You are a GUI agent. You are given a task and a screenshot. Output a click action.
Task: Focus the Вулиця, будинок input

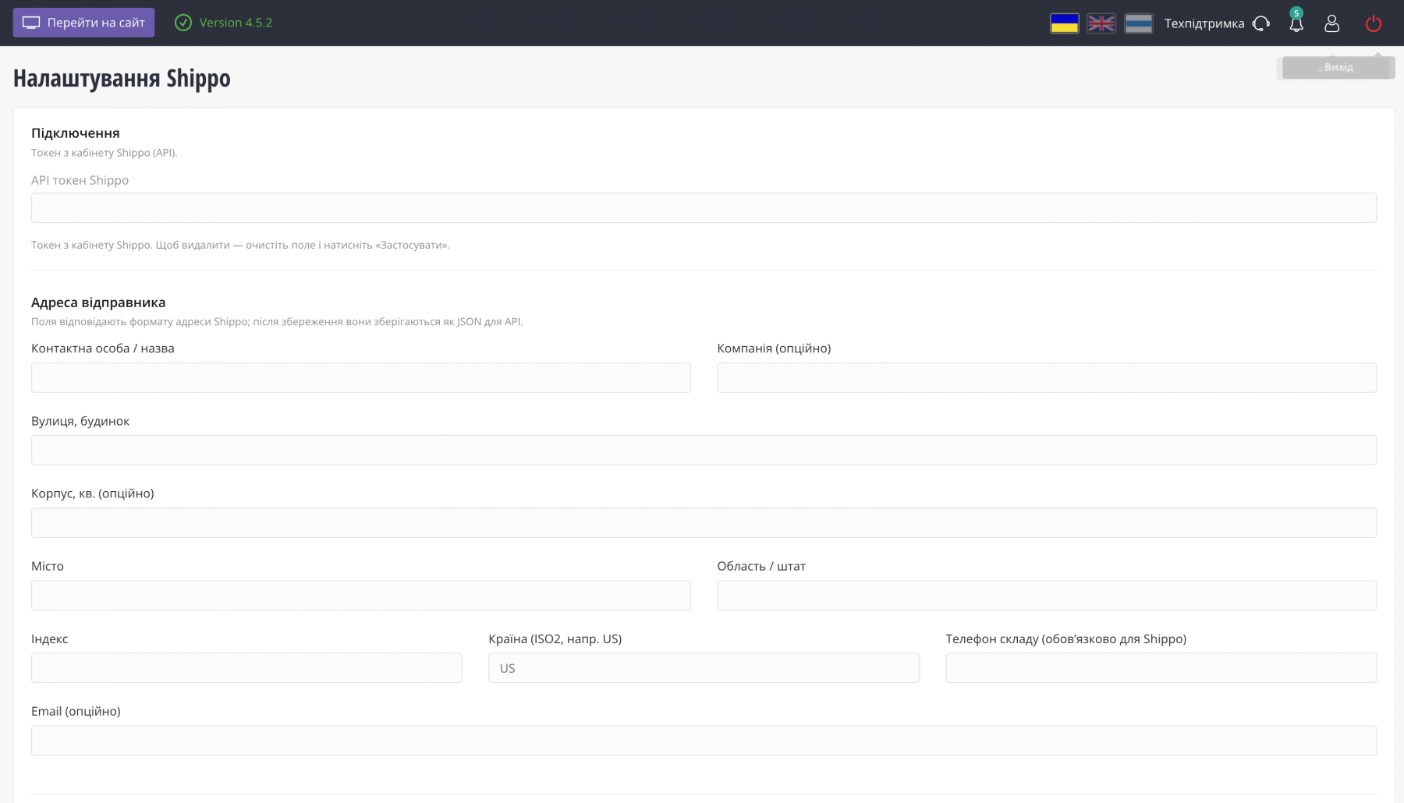click(x=704, y=450)
